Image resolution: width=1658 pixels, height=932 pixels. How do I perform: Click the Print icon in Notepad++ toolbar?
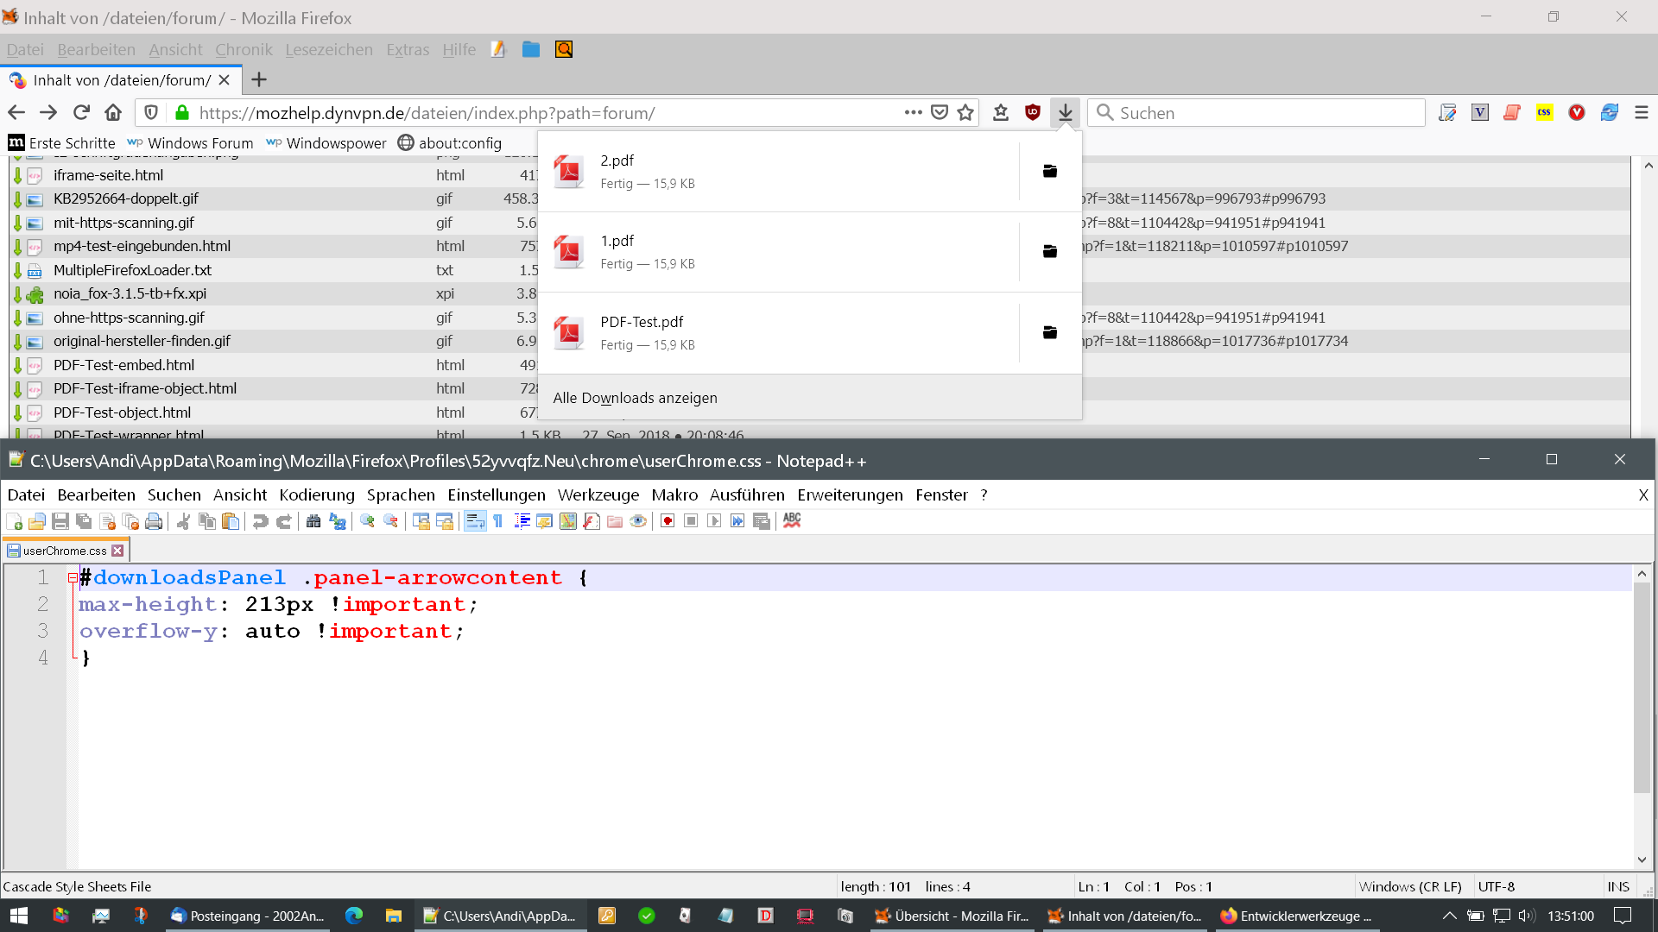tap(154, 521)
